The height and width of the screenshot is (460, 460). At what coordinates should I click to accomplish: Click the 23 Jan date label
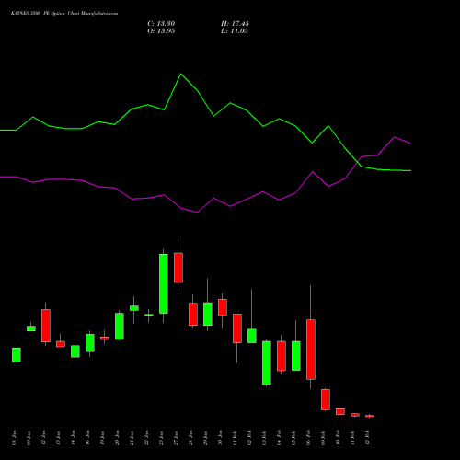162,438
